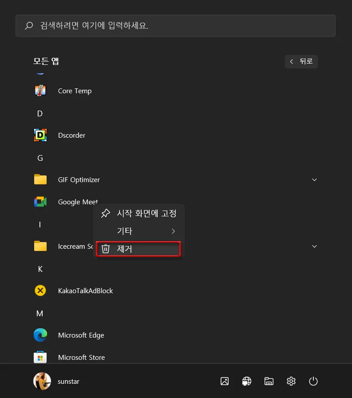Select 시작 화면에 고정 menu entry
Screen dimensions: 352x398
(139, 213)
